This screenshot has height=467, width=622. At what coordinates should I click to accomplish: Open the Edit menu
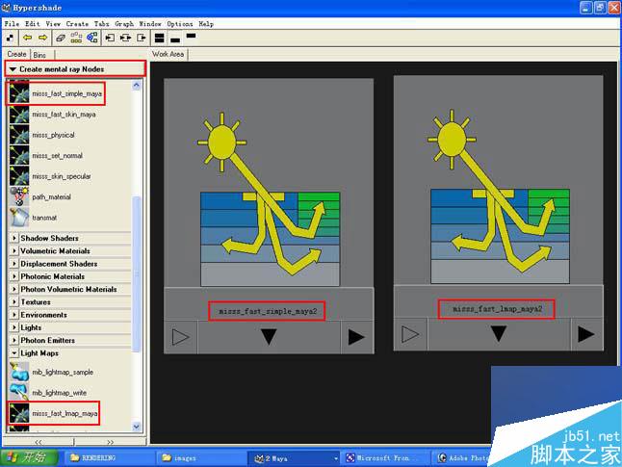tap(33, 24)
